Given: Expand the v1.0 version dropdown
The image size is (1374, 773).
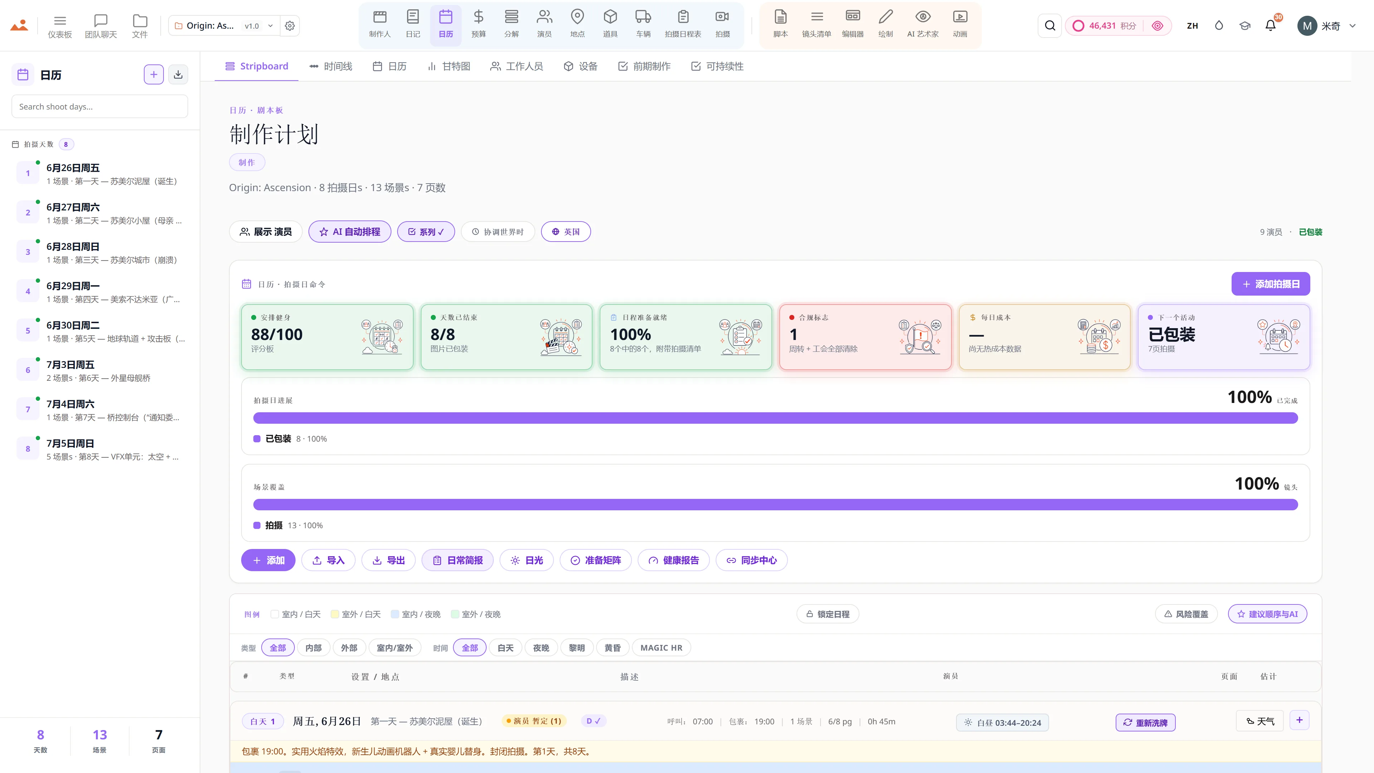Looking at the screenshot, I should tap(259, 26).
